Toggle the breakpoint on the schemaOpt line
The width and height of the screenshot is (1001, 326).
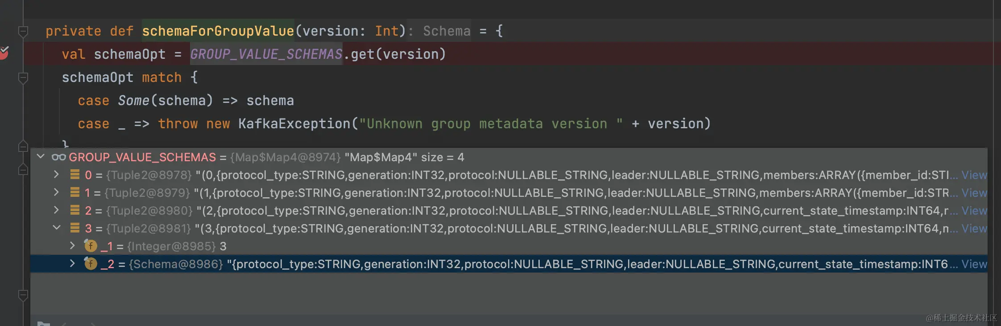click(x=4, y=53)
